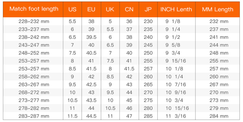Click the "INCH Lenth" column header
This screenshot has width=243, height=122.
pos(176,9)
